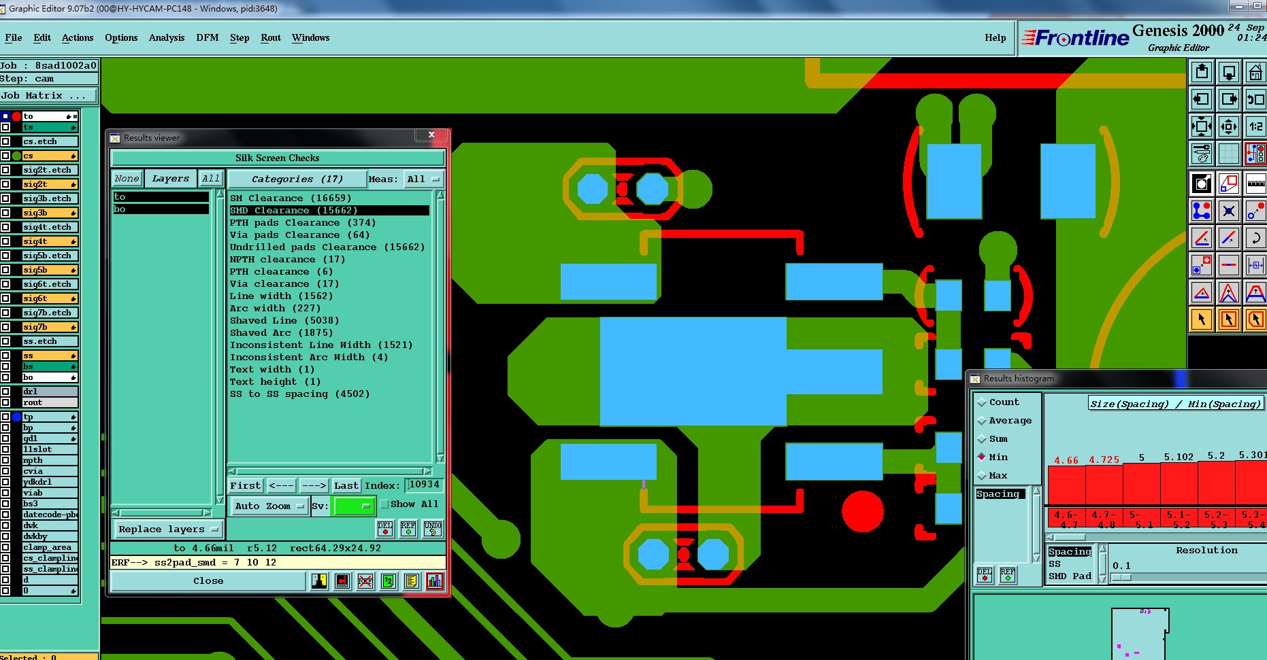This screenshot has width=1267, height=660.
Task: Click the yellow notes page icon in Results viewer
Action: click(411, 581)
